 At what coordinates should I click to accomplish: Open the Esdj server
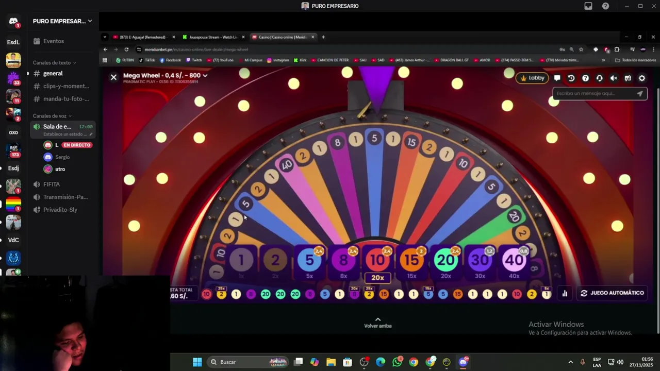click(13, 168)
